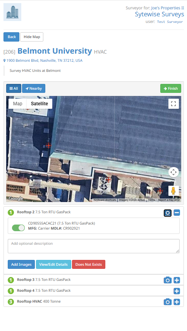The width and height of the screenshot is (187, 331).
Task: Click the Belmont University heading
Action: (x=55, y=51)
